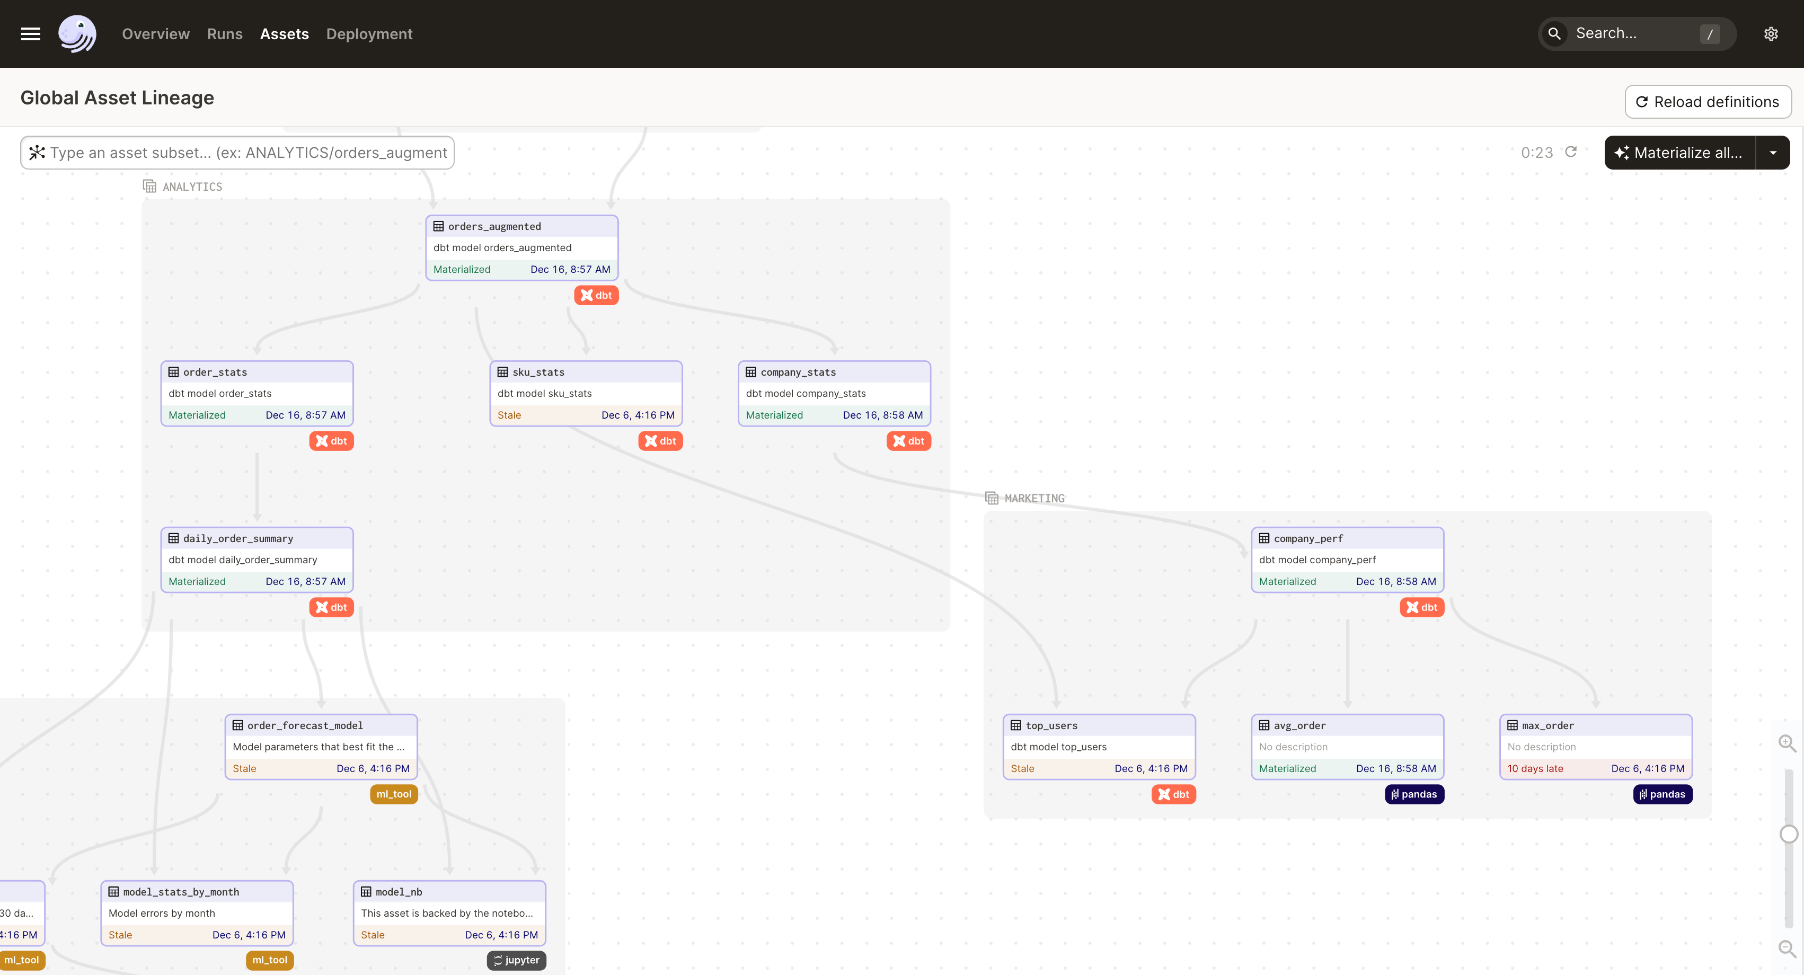Click Reload definitions button

(1708, 102)
